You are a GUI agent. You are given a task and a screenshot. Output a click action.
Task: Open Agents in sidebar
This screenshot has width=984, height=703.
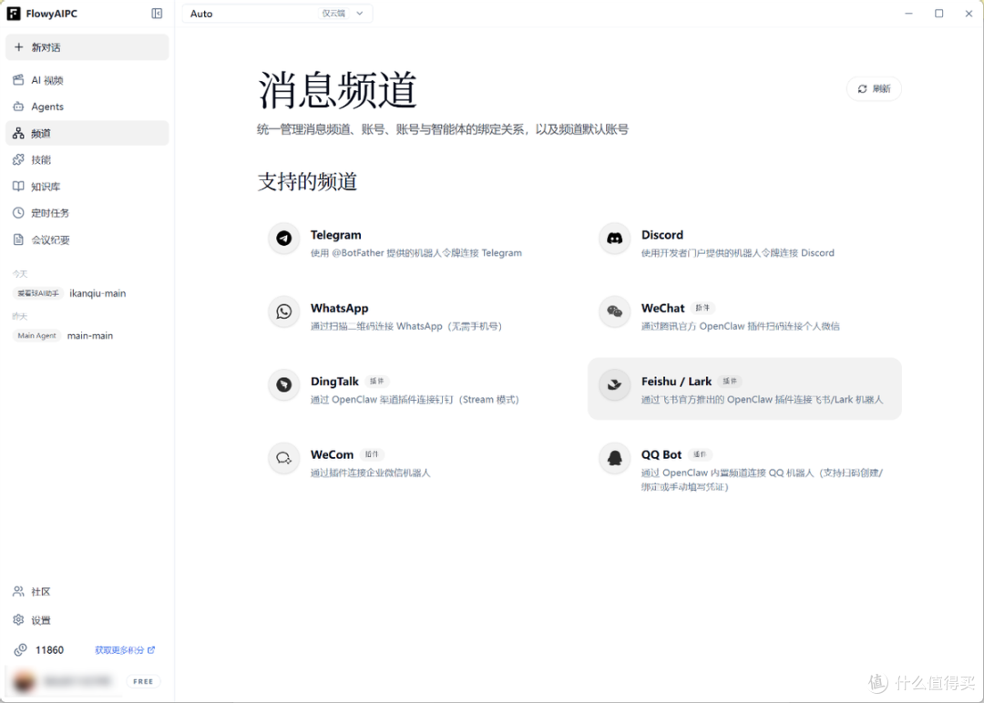click(87, 107)
